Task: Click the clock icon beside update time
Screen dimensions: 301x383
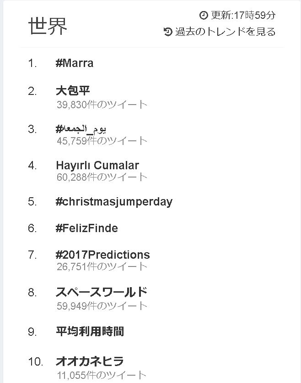Action: pyautogui.click(x=204, y=16)
